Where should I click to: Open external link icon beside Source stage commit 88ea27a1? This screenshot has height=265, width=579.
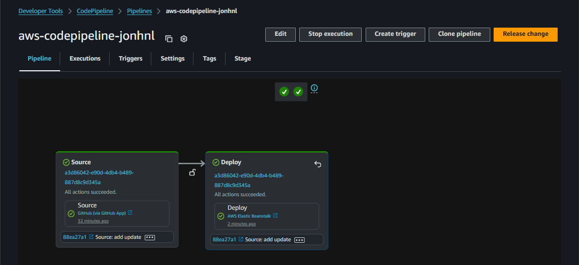tap(91, 236)
